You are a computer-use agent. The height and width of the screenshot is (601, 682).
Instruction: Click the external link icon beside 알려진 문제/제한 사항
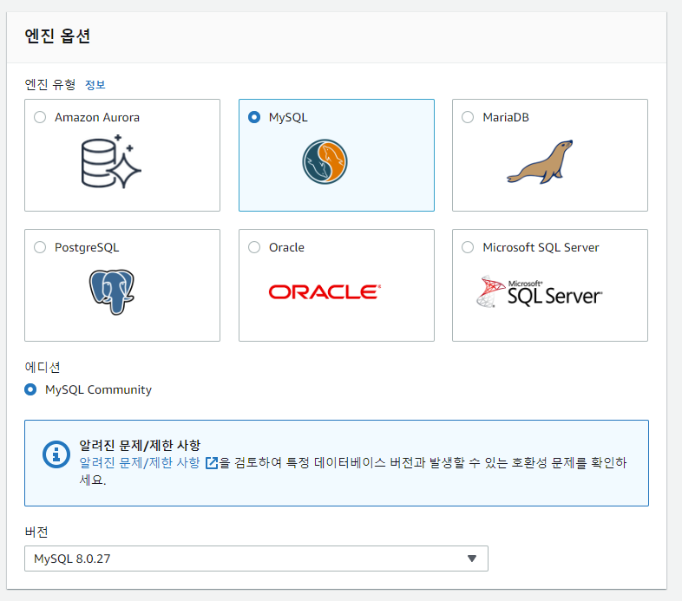212,463
